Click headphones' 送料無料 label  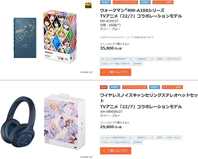pos(137,142)
